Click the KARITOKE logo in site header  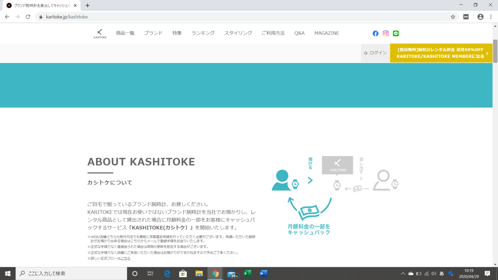click(100, 34)
